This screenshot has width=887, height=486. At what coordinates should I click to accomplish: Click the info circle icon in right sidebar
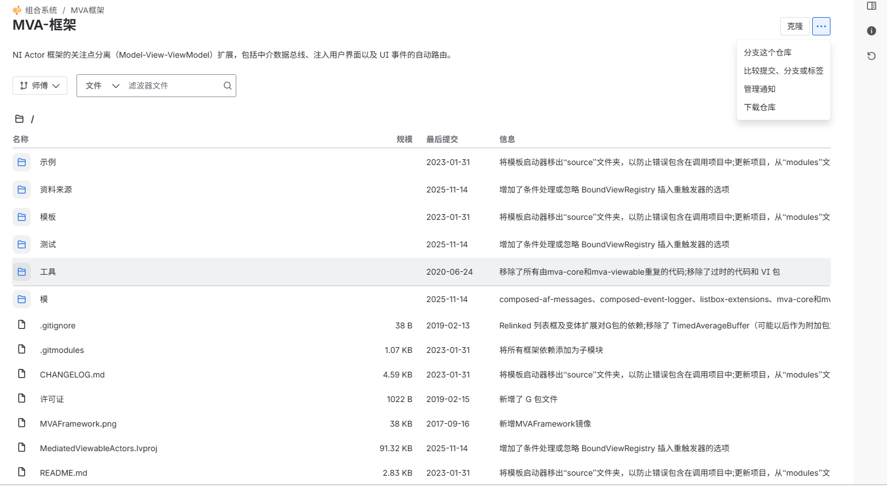[871, 31]
